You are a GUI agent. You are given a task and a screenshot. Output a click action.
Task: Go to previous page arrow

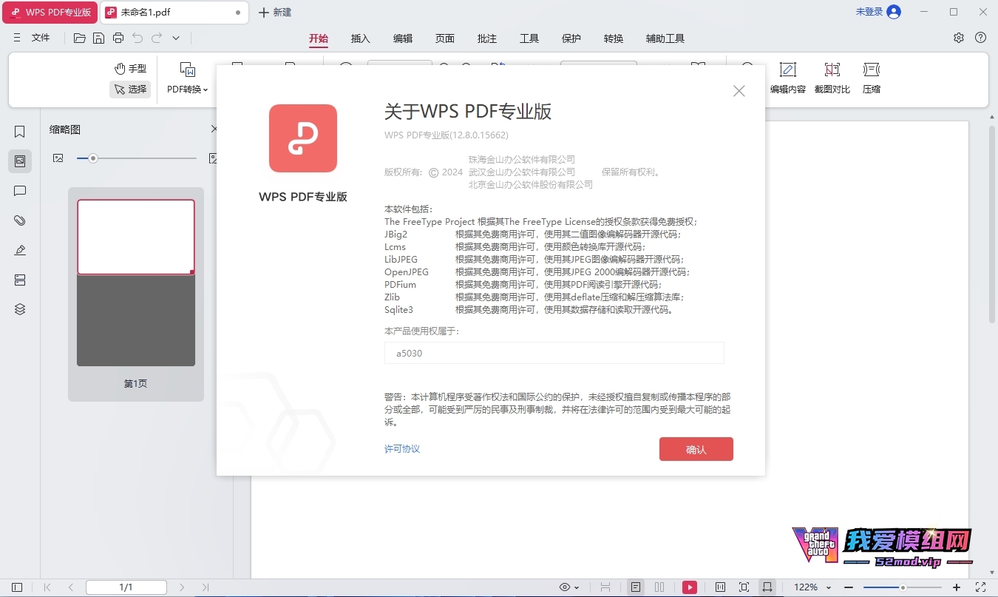71,587
